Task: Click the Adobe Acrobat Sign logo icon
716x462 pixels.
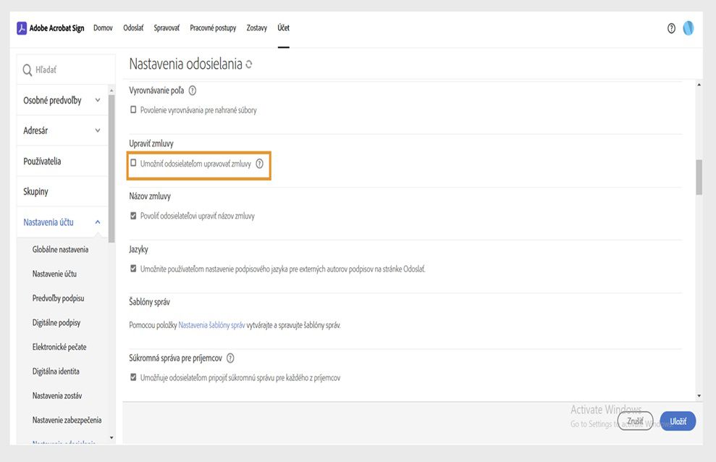Action: coord(22,28)
